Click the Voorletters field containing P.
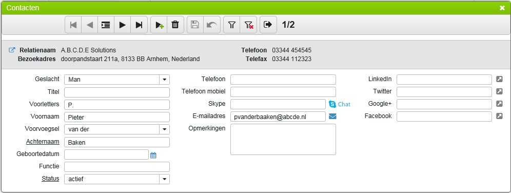This screenshot has height=193, width=511. [117, 105]
